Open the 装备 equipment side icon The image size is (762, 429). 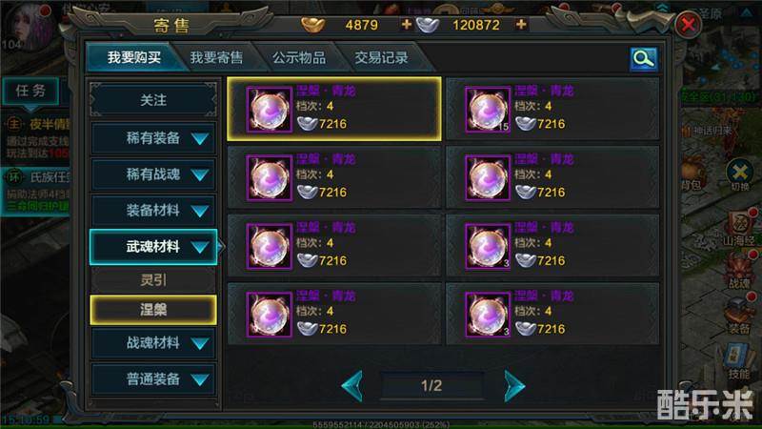739,317
